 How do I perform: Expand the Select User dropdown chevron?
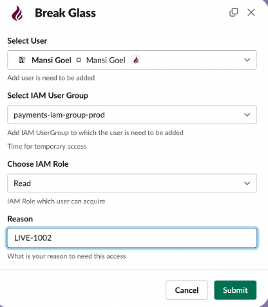[247, 60]
